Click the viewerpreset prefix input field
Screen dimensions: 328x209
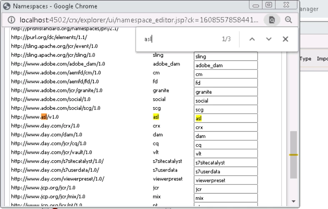click(226, 180)
